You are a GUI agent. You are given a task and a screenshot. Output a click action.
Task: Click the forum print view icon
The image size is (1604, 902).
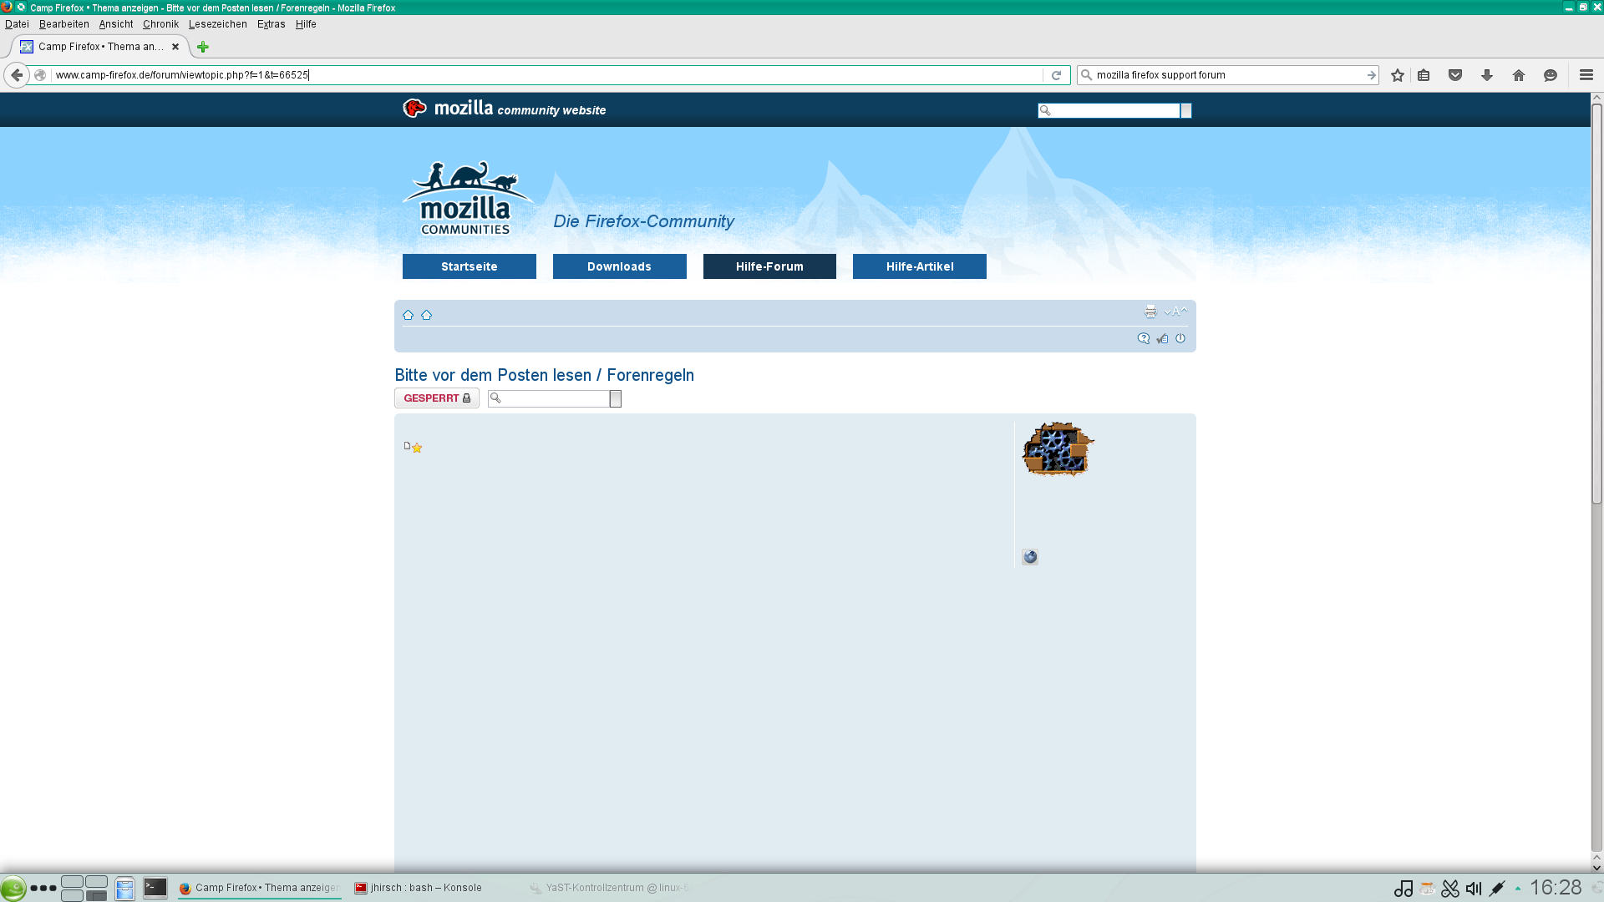coord(1150,312)
